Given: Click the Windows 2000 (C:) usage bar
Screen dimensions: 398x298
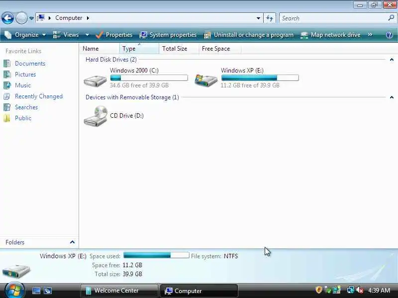Looking at the screenshot, I should coord(149,78).
